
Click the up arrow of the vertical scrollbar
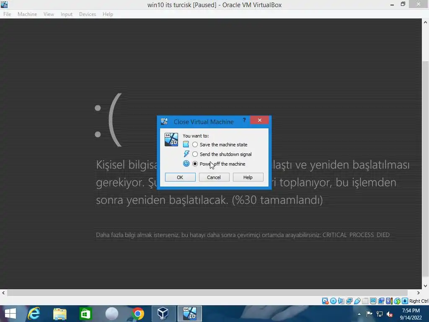(426, 23)
